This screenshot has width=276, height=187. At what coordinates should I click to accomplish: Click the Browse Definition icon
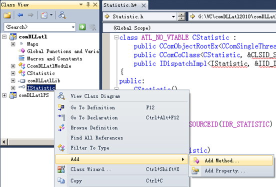tap(61, 127)
